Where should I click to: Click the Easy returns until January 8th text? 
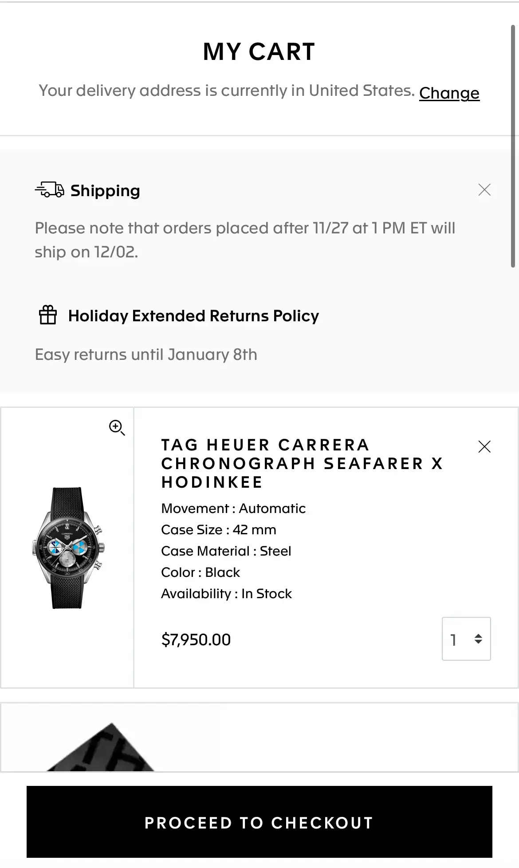pos(146,355)
